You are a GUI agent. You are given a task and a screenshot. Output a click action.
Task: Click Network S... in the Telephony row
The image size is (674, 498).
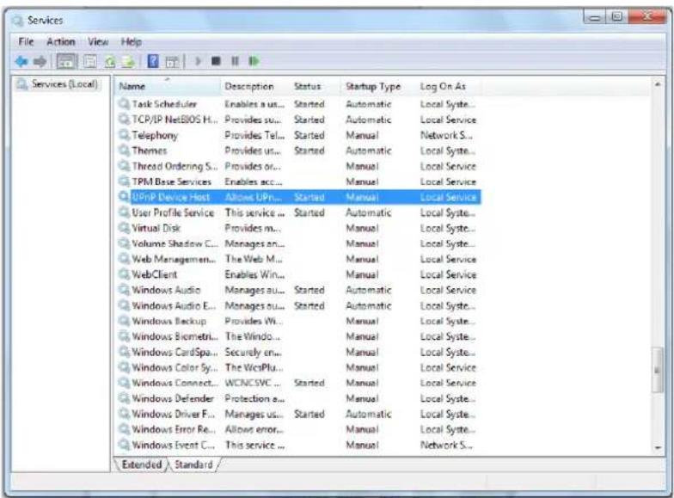pyautogui.click(x=446, y=135)
